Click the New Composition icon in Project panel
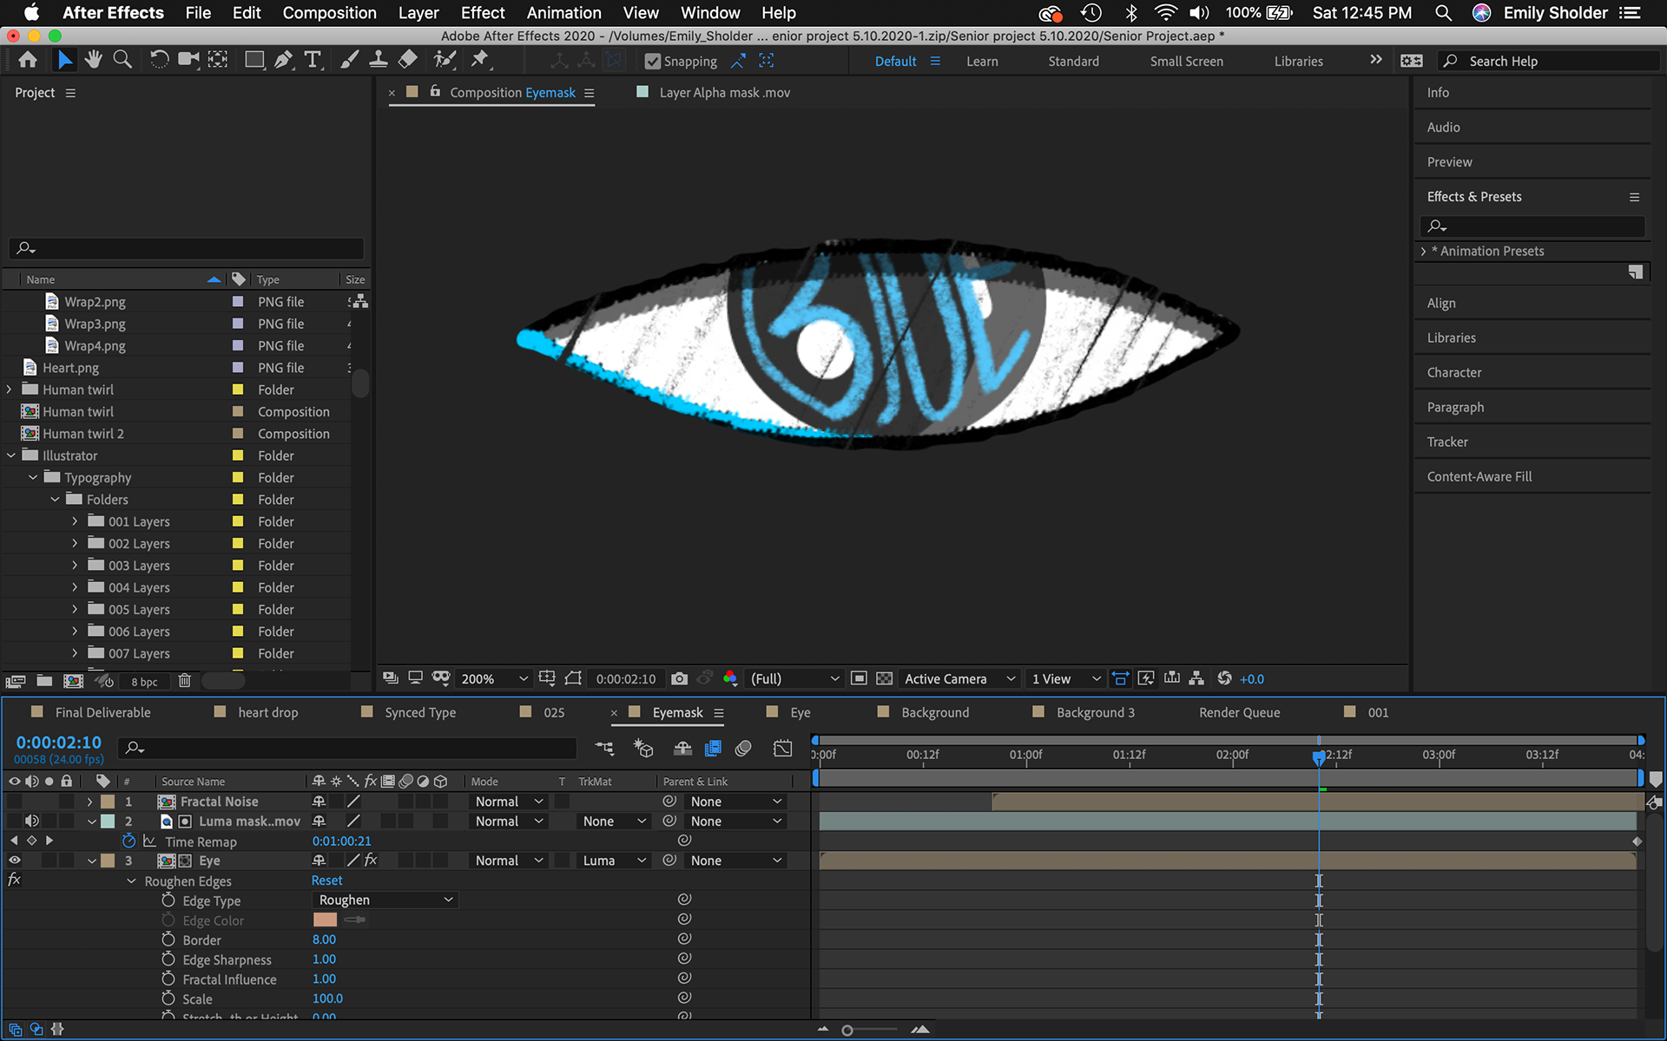1667x1041 pixels. (x=74, y=681)
